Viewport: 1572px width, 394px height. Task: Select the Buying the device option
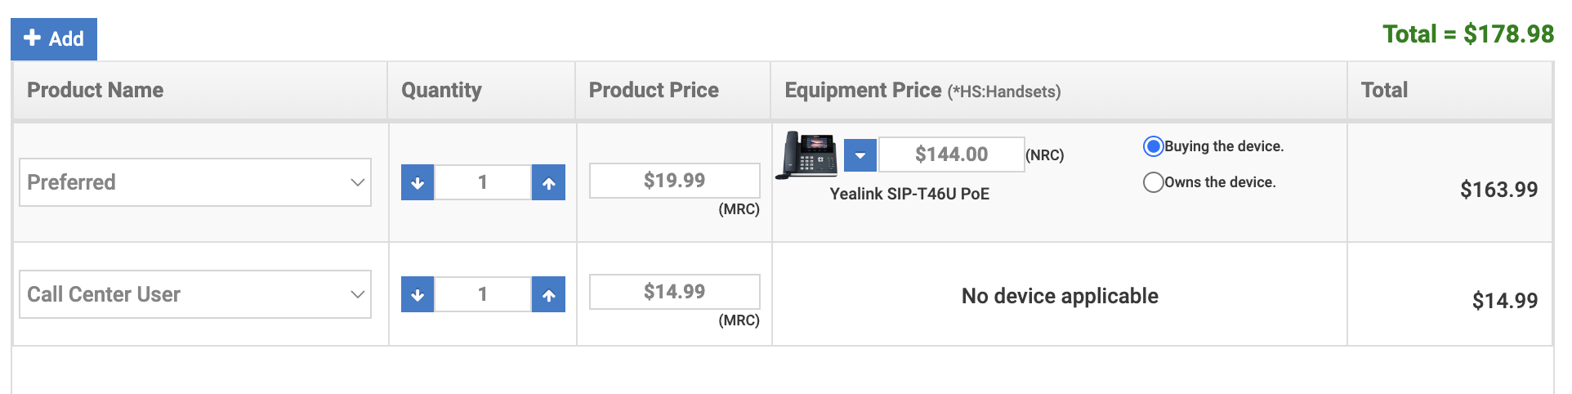1153,146
